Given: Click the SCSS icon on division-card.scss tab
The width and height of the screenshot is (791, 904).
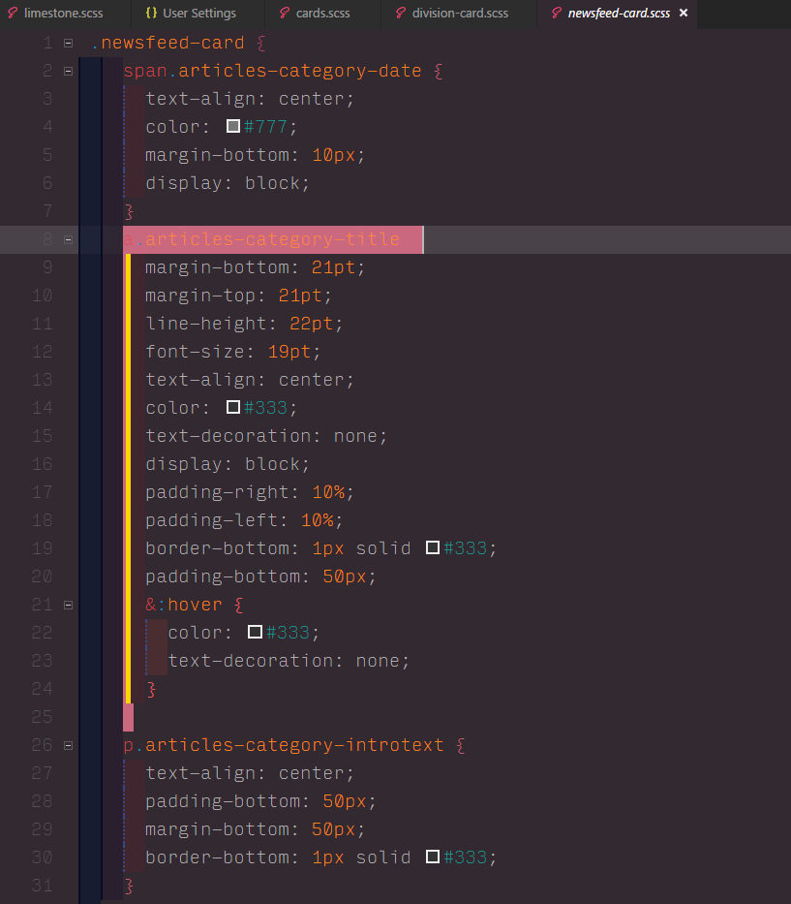Looking at the screenshot, I should pos(400,14).
